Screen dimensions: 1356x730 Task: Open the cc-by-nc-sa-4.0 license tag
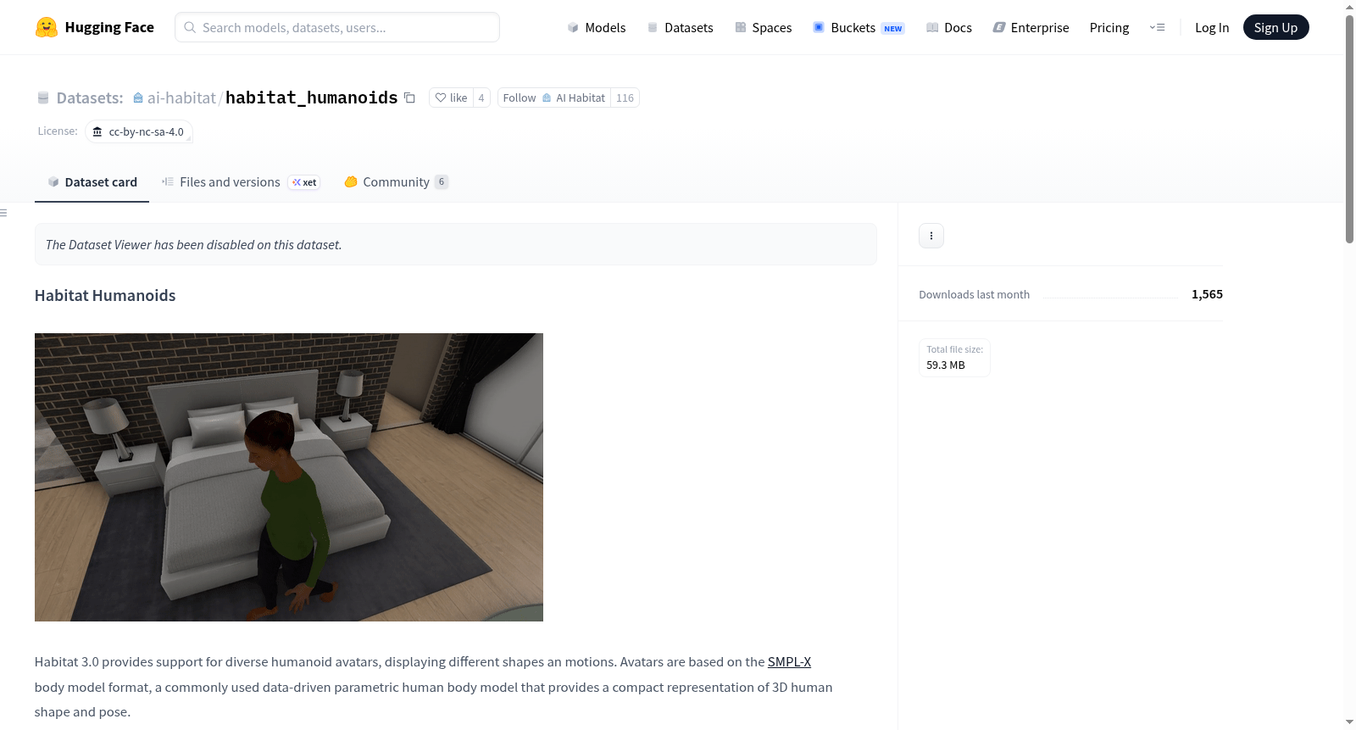139,131
